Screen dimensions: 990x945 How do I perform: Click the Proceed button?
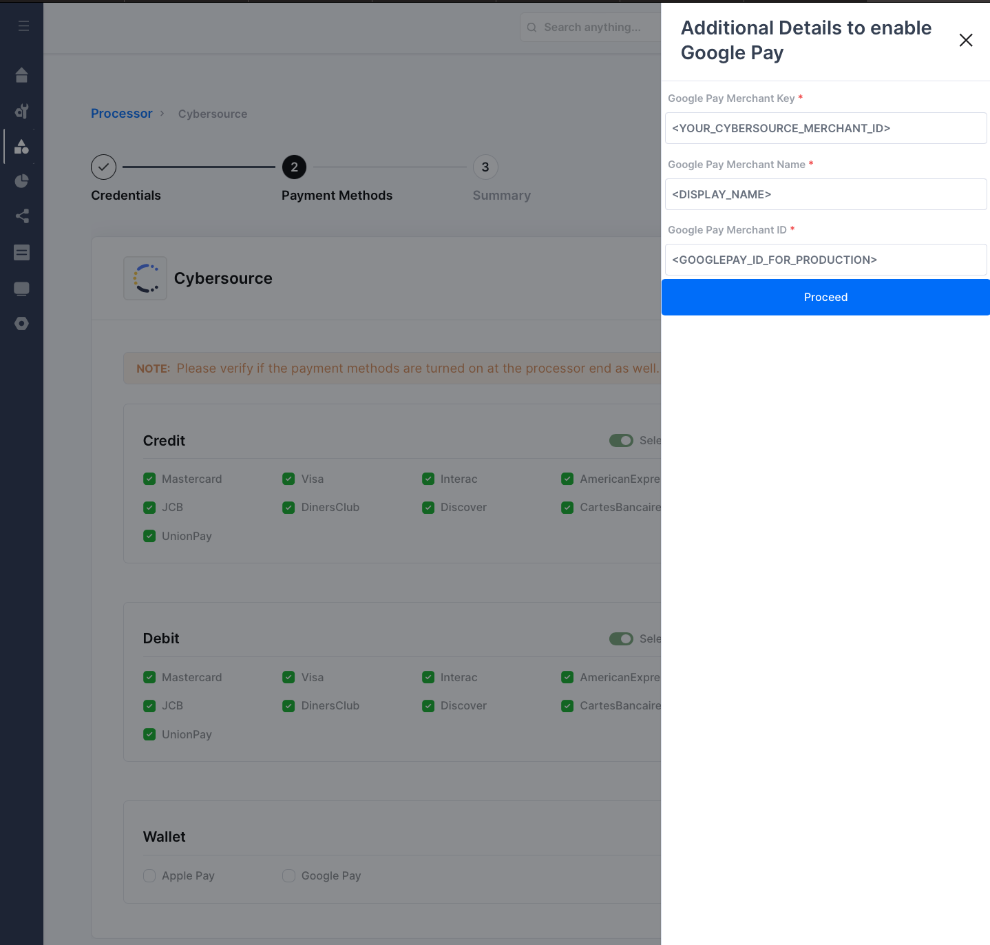tap(825, 298)
